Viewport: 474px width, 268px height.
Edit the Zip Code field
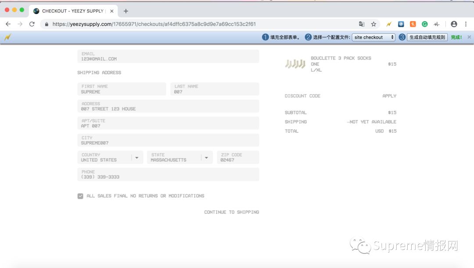[238, 157]
